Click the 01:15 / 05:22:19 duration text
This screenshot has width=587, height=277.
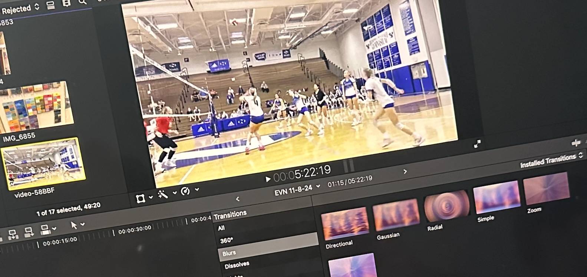coord(350,181)
